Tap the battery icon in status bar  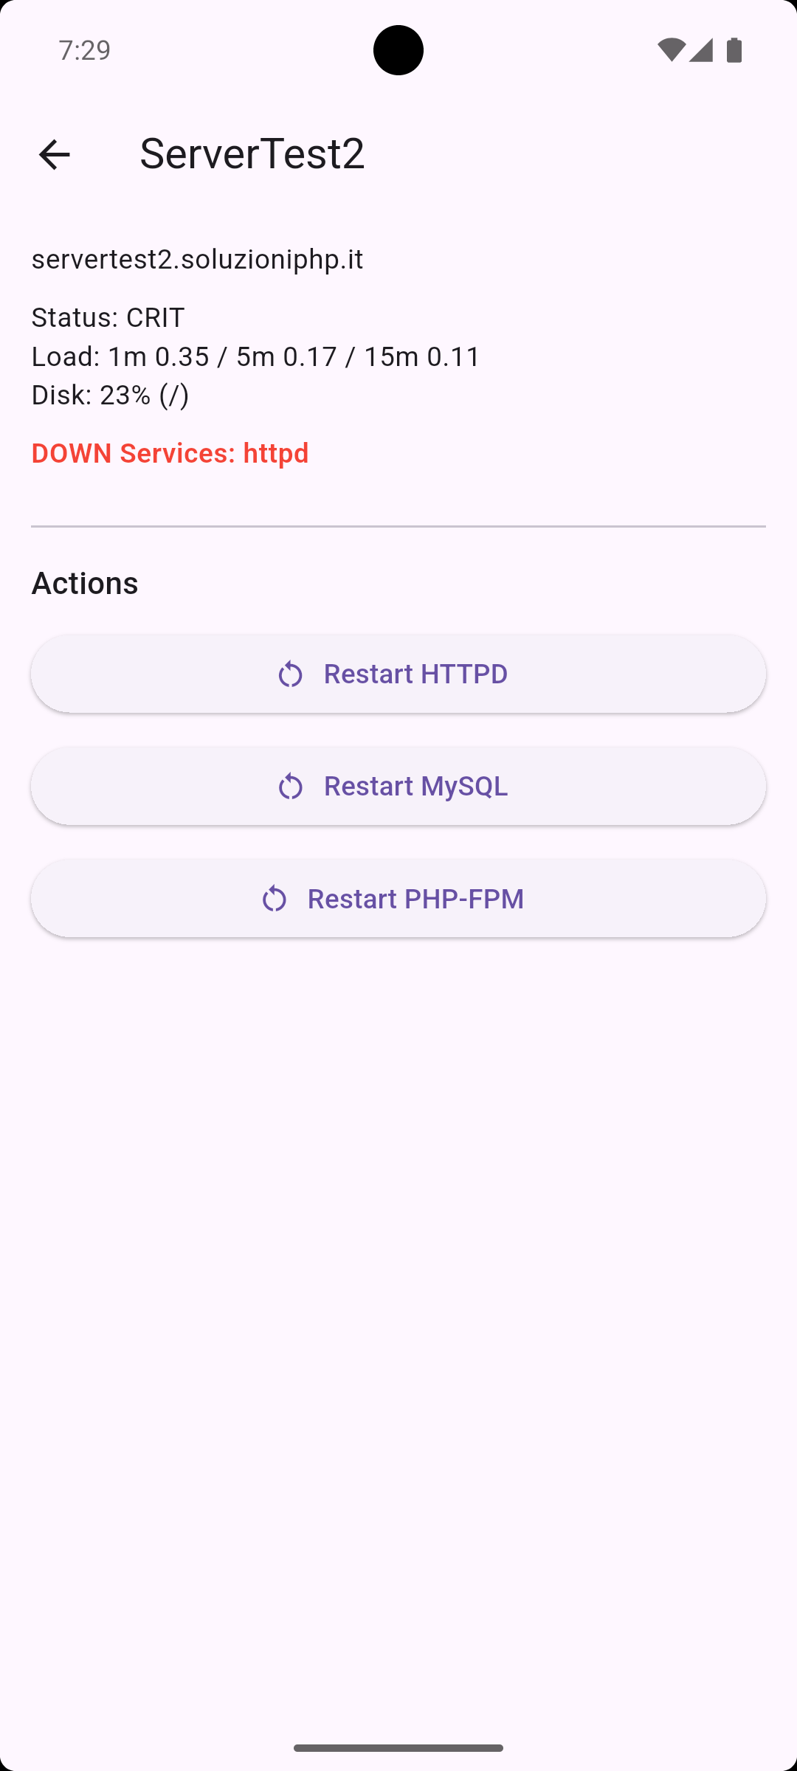[734, 50]
